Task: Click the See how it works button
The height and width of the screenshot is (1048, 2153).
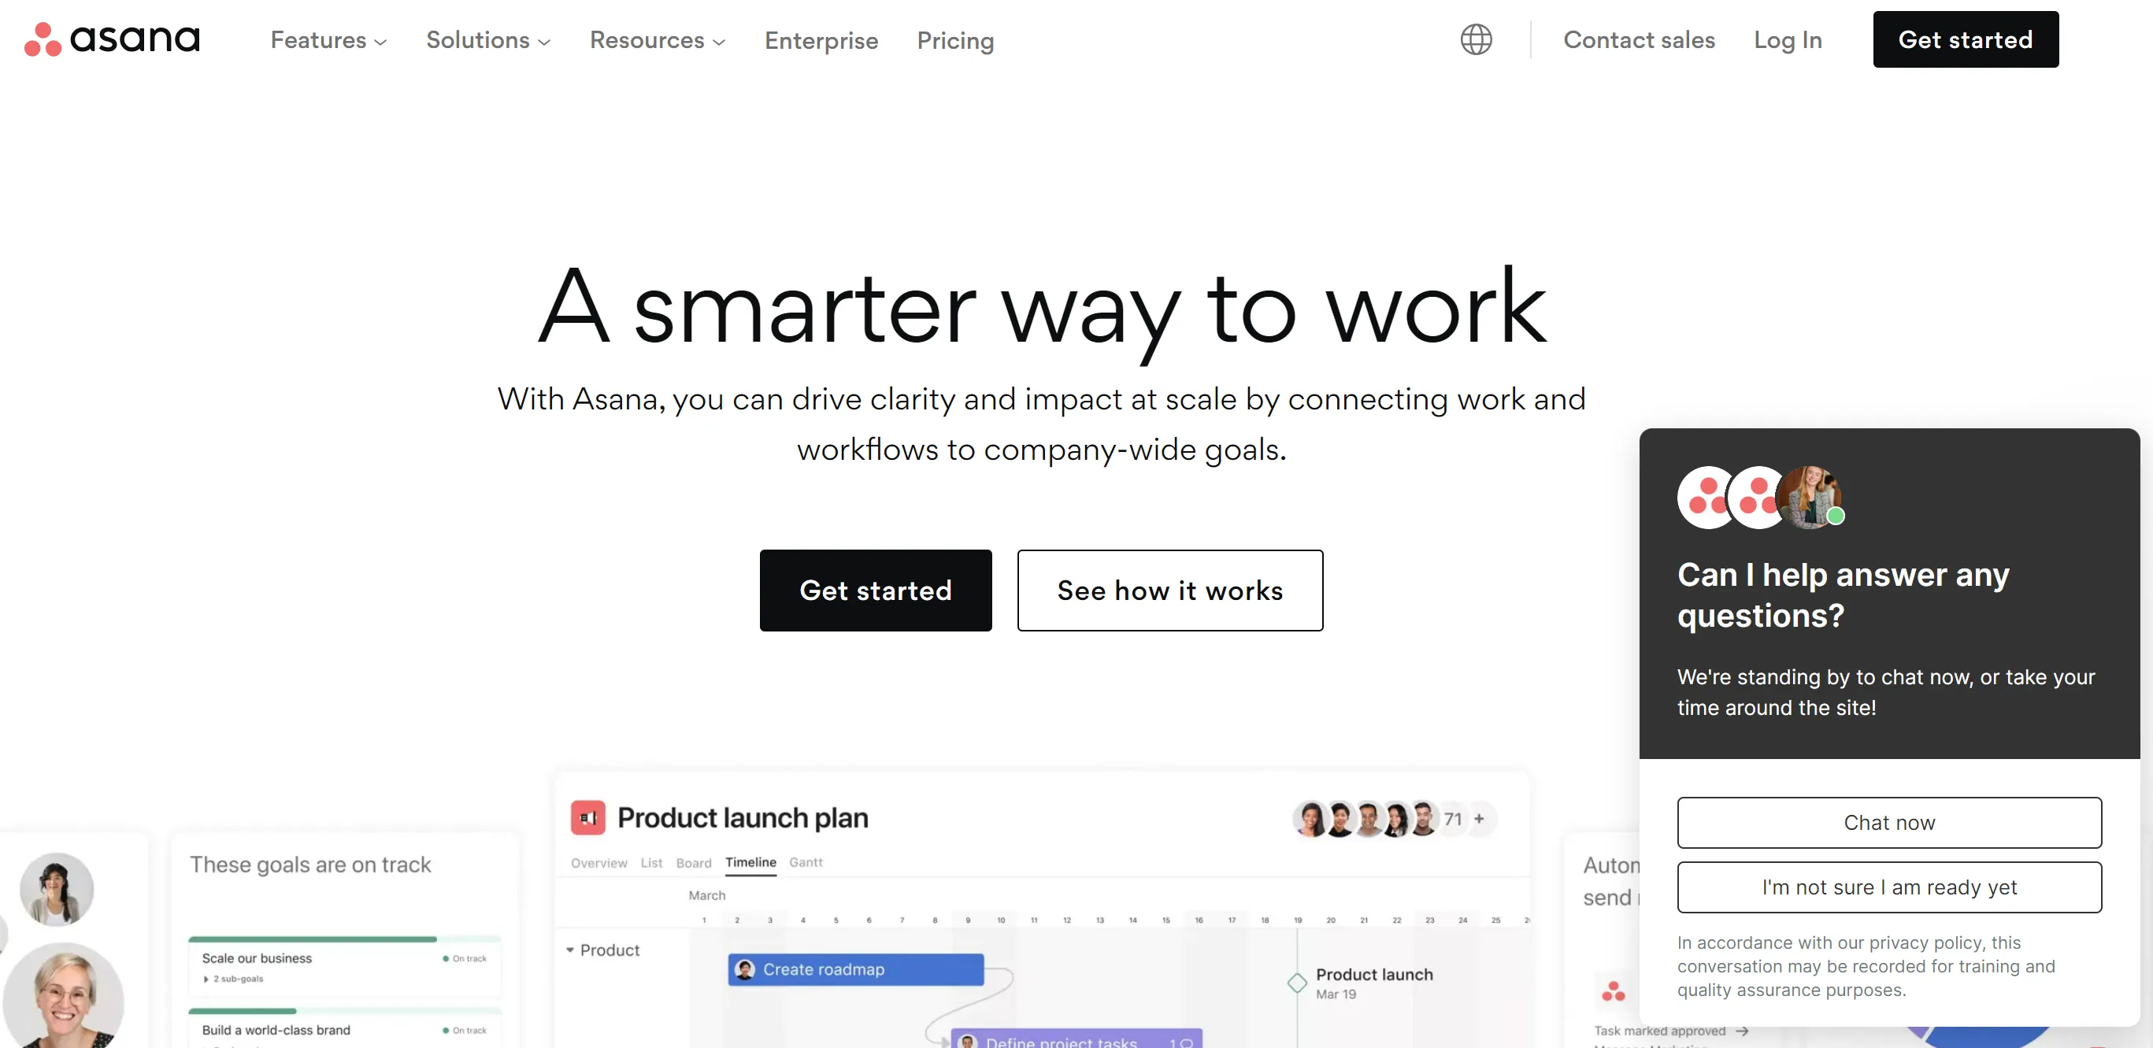Action: (x=1170, y=589)
